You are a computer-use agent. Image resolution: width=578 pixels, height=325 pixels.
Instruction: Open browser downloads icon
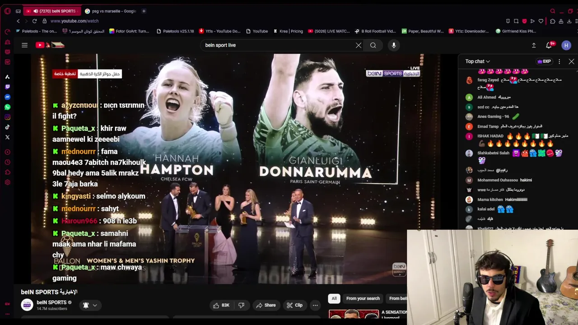pyautogui.click(x=569, y=21)
